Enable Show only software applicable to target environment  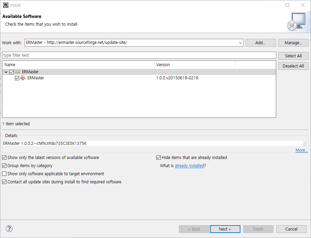4,174
